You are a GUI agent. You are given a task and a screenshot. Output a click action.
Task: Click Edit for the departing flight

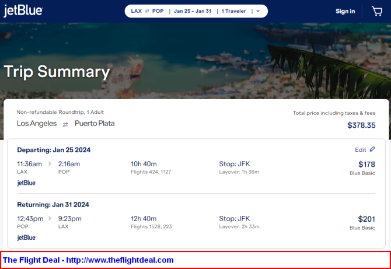(x=361, y=149)
